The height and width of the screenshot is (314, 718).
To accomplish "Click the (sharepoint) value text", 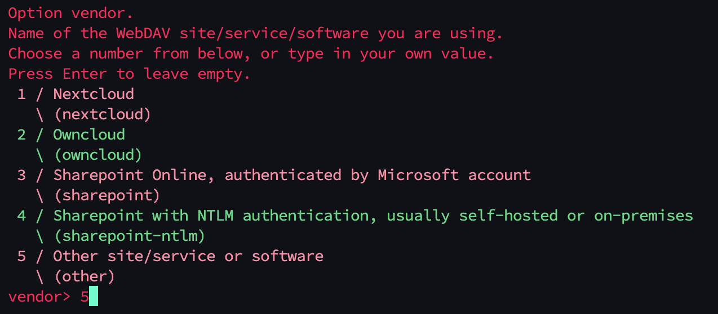I will pos(107,195).
